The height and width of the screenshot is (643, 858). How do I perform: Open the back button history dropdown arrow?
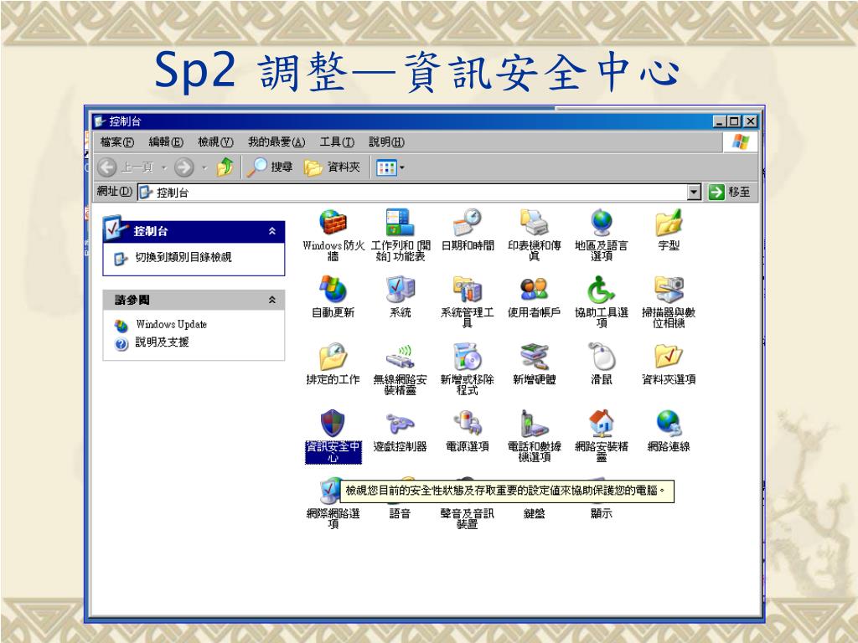[x=163, y=167]
